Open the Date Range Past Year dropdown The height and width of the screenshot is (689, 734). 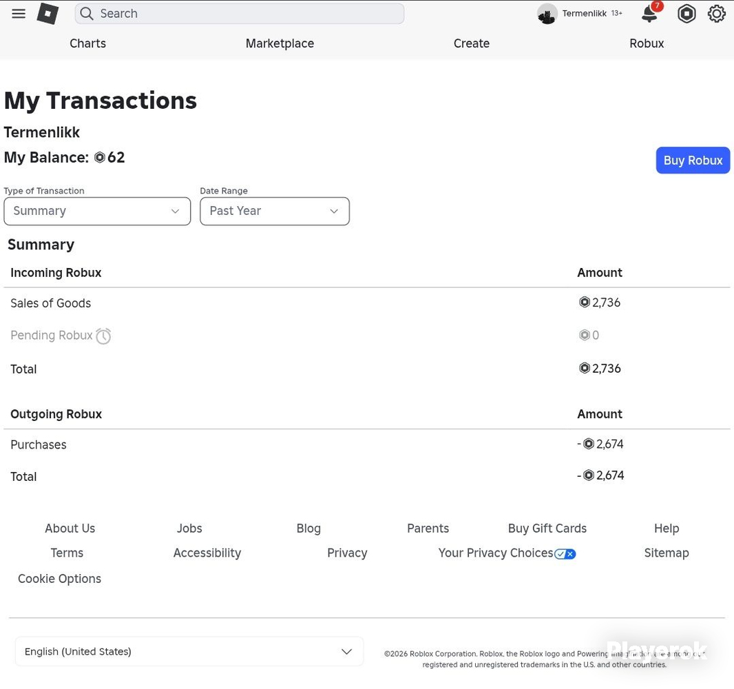pos(275,212)
